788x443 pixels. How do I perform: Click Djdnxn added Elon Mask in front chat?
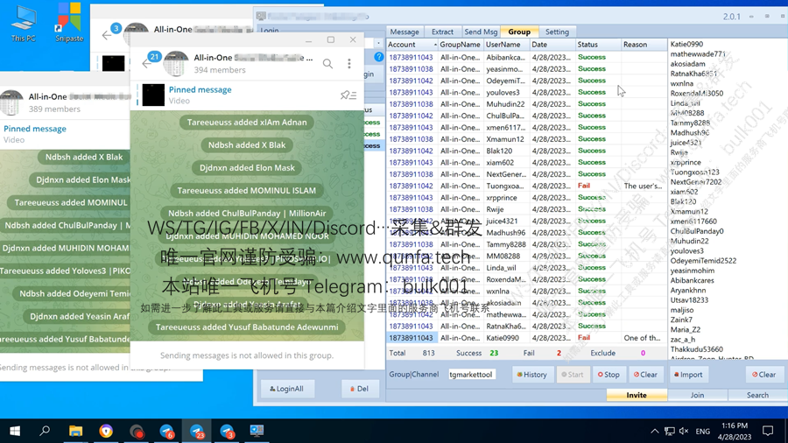click(247, 168)
